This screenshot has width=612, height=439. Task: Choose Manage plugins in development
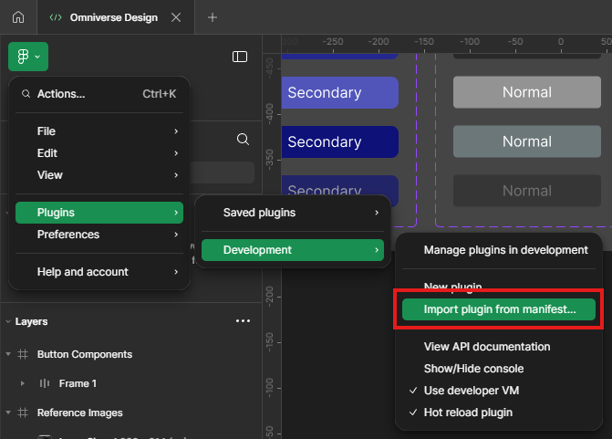(499, 250)
